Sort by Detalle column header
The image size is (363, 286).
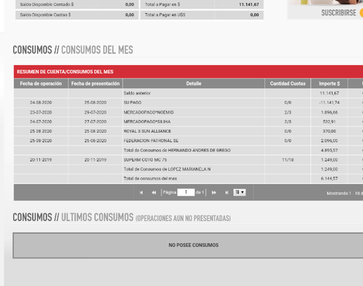pos(194,83)
